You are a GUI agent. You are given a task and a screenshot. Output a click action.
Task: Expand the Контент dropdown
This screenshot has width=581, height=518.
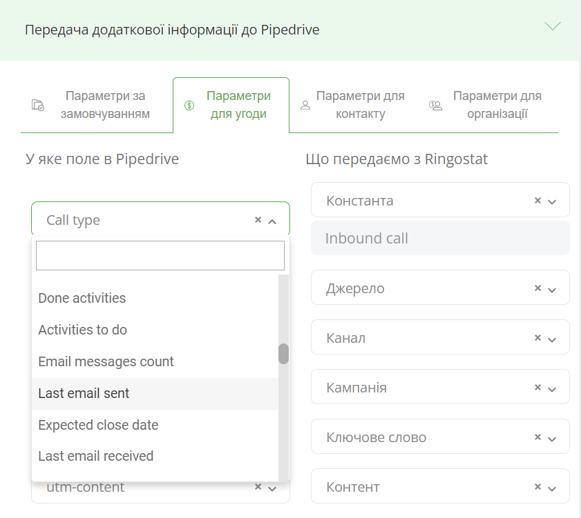click(x=552, y=488)
